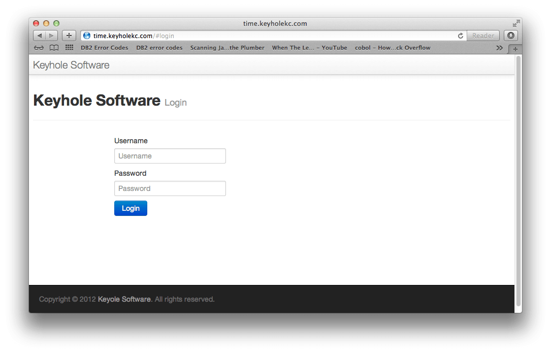Open the When The Le... – YouTube bookmark
551x353 pixels.
[309, 48]
